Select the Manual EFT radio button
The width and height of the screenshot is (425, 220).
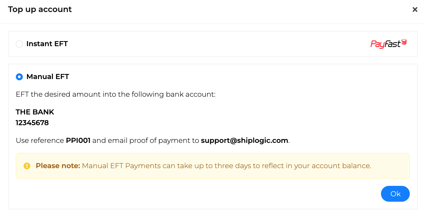coord(19,77)
